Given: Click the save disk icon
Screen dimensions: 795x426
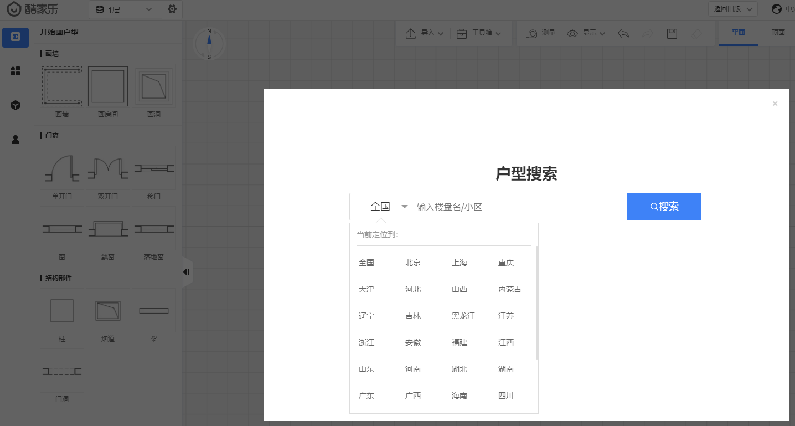Looking at the screenshot, I should pos(672,33).
